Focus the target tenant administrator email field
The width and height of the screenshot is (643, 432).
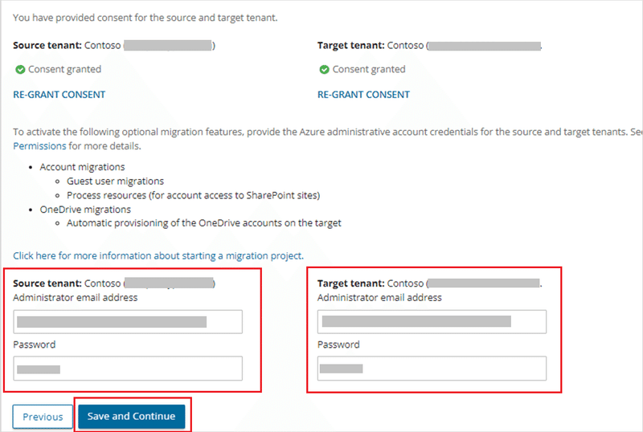(432, 322)
